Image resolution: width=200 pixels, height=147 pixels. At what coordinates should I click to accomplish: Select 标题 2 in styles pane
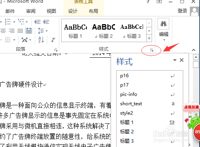point(150,132)
